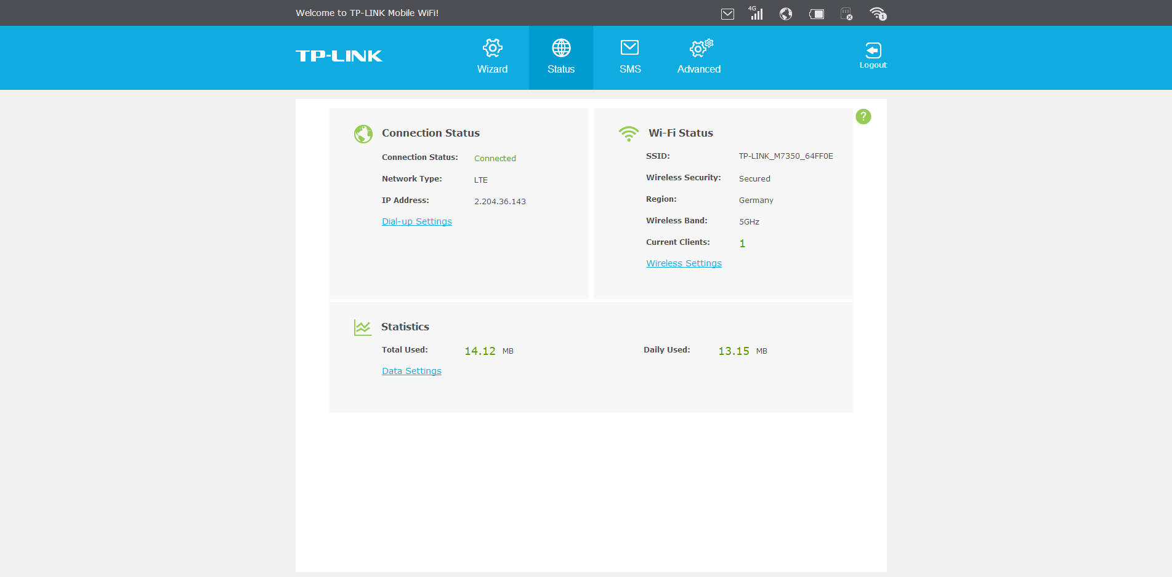Open the Dial-up Settings link
This screenshot has width=1172, height=577.
(x=416, y=221)
